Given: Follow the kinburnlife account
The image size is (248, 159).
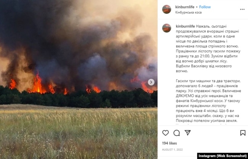Looking at the screenshot, I should [205, 7].
